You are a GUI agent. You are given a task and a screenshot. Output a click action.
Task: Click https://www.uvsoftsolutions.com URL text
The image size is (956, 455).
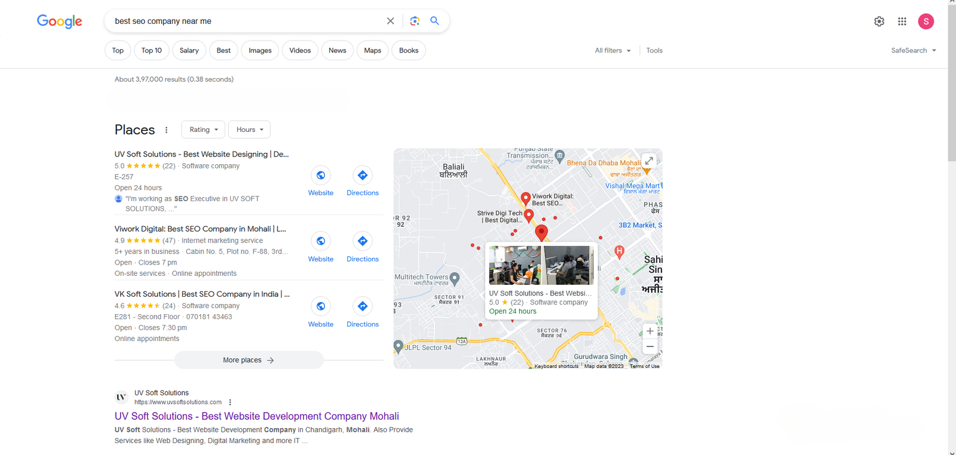coord(178,402)
